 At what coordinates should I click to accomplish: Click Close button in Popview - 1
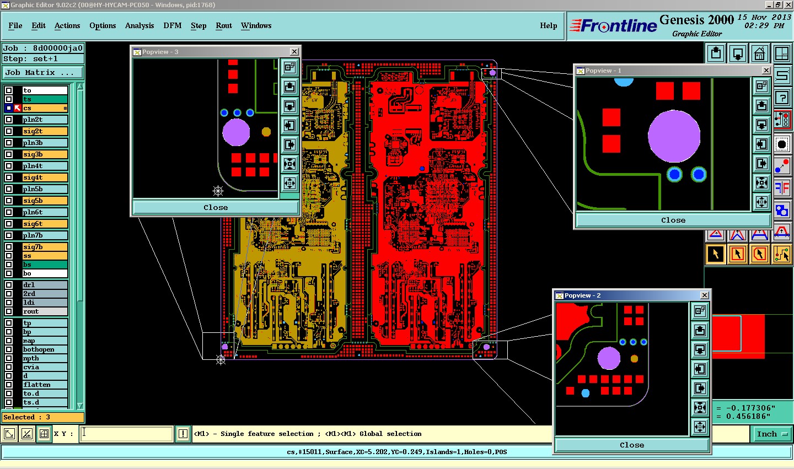(x=673, y=220)
